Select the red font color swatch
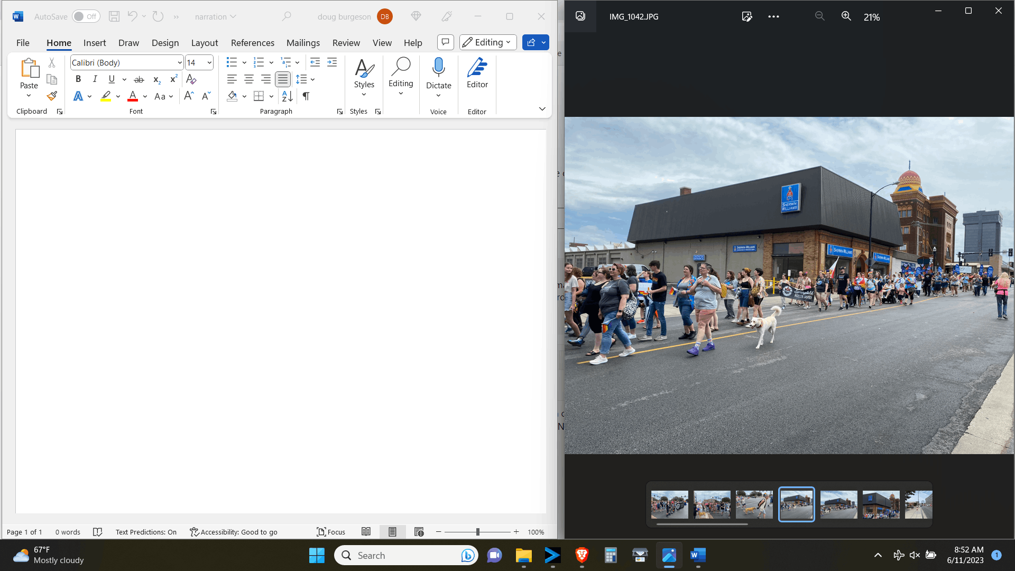The width and height of the screenshot is (1015, 571). (133, 96)
